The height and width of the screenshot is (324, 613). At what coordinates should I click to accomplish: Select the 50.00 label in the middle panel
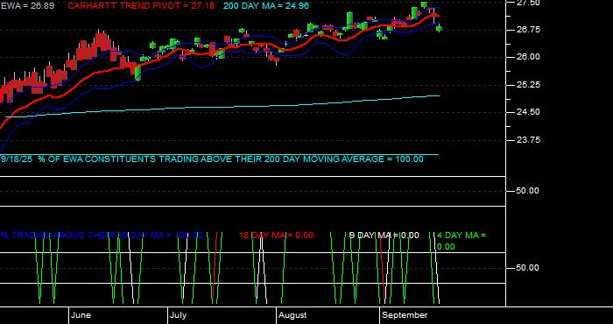pyautogui.click(x=528, y=191)
